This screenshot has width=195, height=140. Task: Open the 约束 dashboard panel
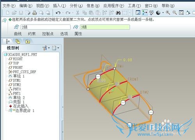click(x=32, y=34)
